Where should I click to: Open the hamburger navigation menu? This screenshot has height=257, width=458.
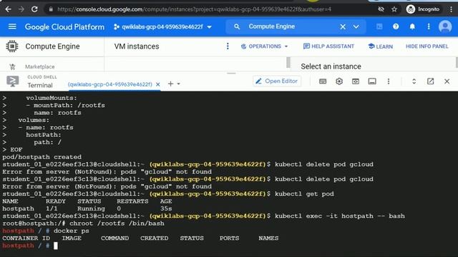pos(12,27)
